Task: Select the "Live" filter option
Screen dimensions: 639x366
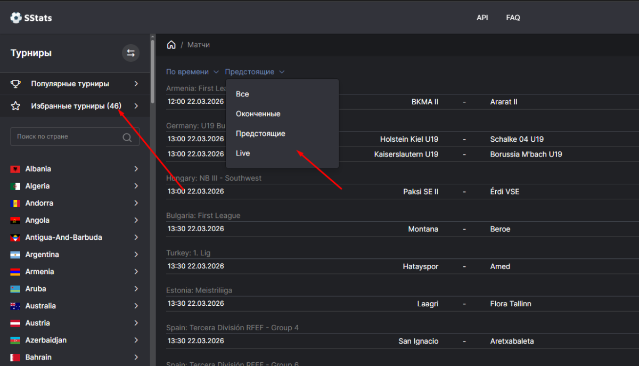Action: tap(243, 153)
